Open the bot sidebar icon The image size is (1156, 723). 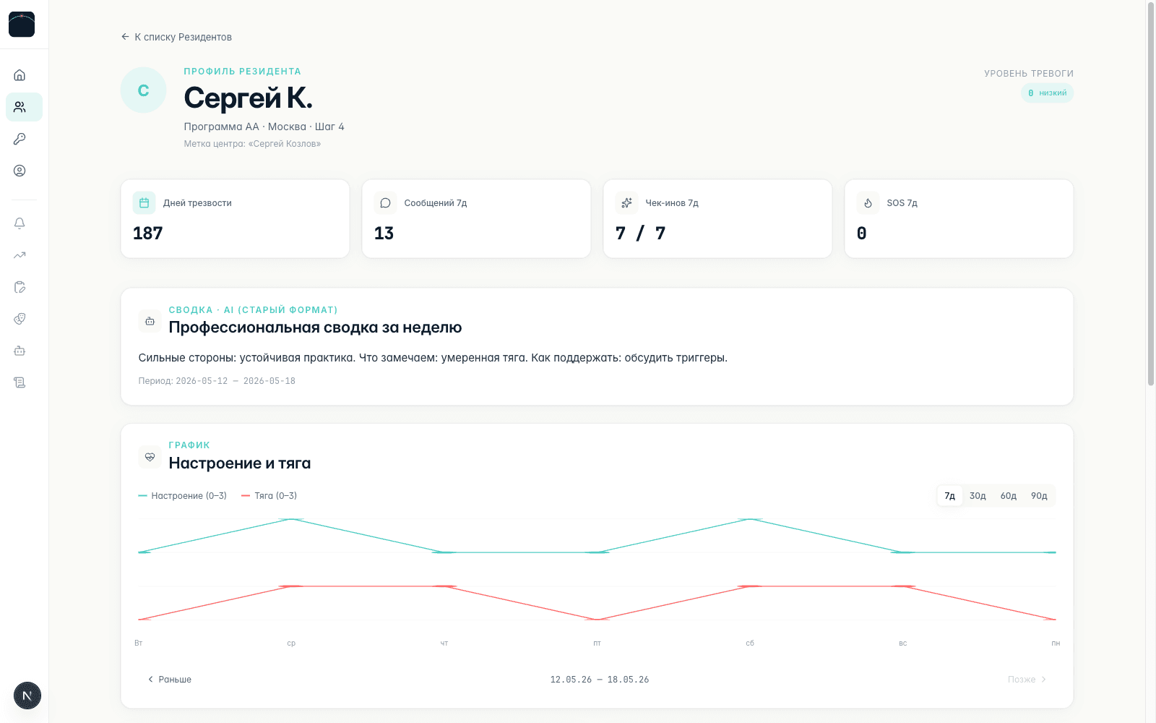tap(20, 351)
